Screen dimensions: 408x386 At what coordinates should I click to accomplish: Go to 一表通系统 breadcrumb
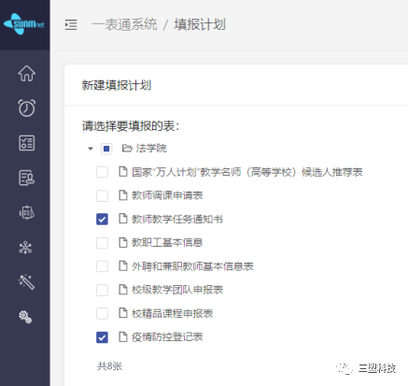[125, 24]
